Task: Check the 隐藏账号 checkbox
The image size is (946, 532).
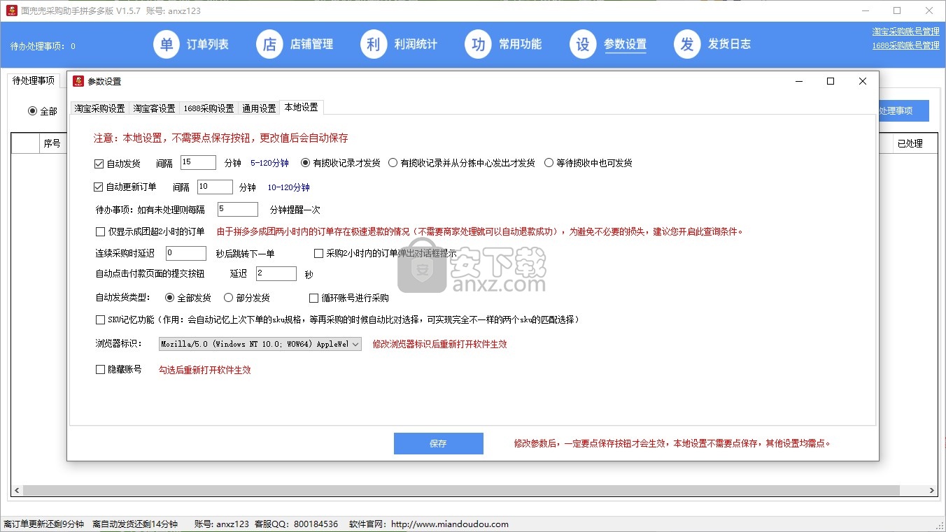Action: pos(100,370)
